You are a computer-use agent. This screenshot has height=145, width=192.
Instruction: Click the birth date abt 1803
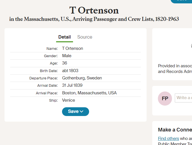coord(70,71)
